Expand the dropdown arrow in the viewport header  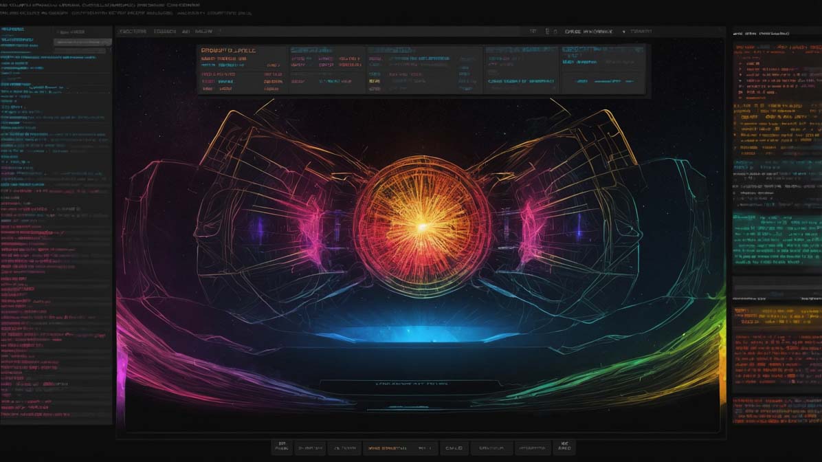click(624, 32)
